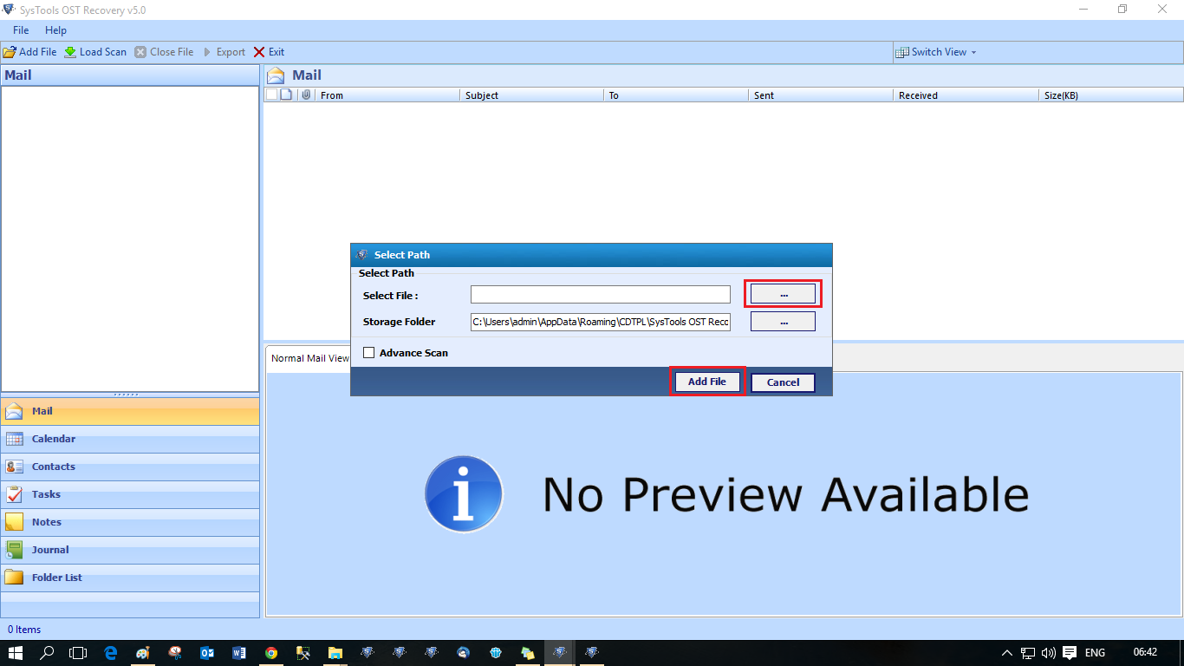
Task: Launch Microsoft Edge from the taskbar
Action: (x=111, y=652)
